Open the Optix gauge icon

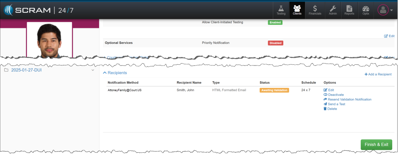point(366,10)
